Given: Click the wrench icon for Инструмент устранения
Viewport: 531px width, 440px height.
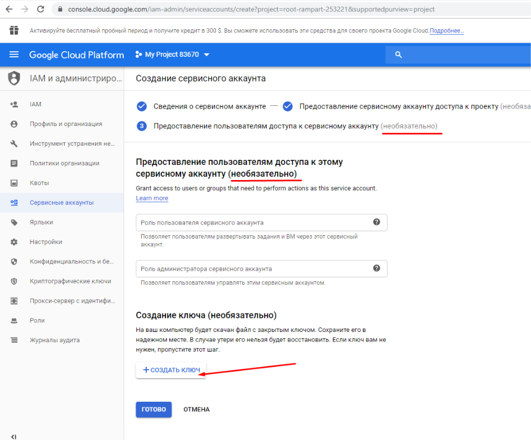Looking at the screenshot, I should (14, 143).
